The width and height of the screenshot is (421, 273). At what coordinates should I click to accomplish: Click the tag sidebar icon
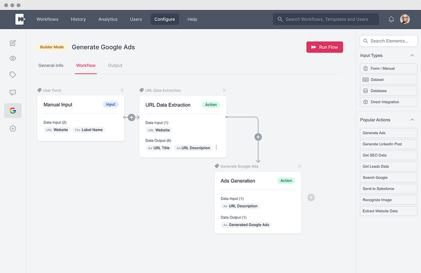tap(13, 75)
